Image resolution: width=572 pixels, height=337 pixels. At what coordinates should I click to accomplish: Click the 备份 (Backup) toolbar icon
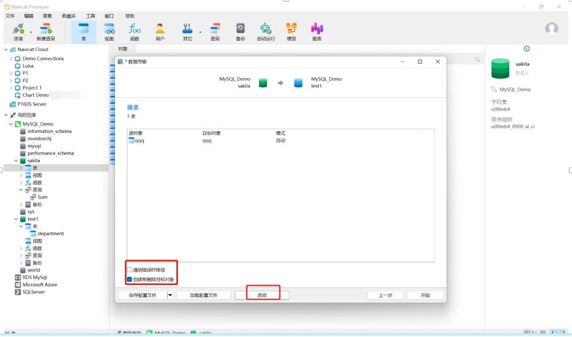241,31
